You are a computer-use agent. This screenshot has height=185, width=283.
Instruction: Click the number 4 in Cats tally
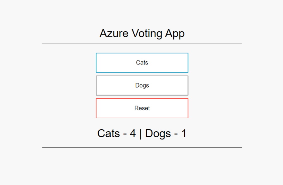[132, 133]
